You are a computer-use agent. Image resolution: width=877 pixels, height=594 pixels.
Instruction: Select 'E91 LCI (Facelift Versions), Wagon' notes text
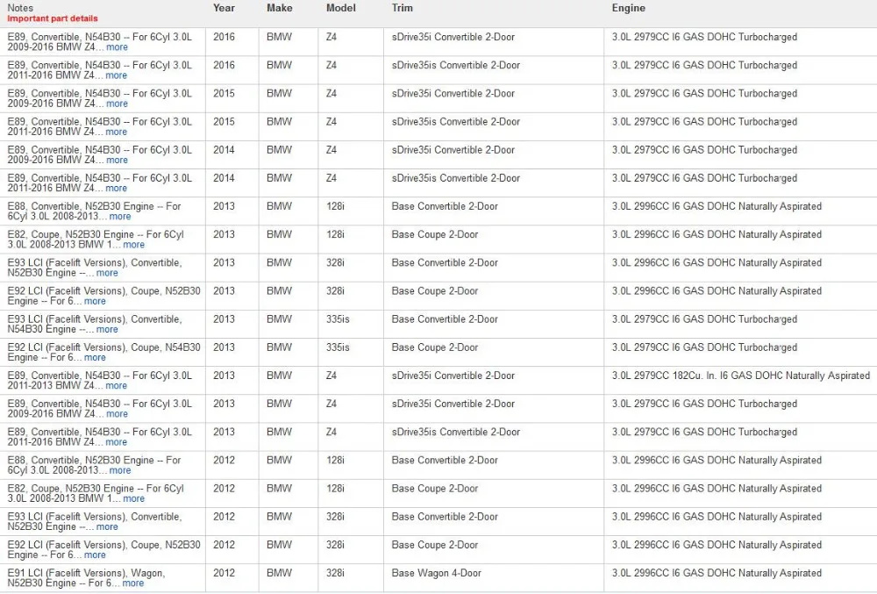86,573
